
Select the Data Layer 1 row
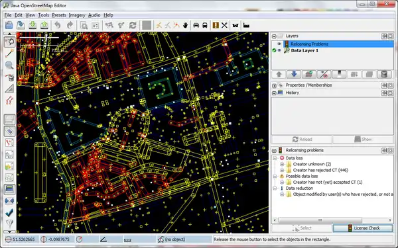pyautogui.click(x=332, y=50)
